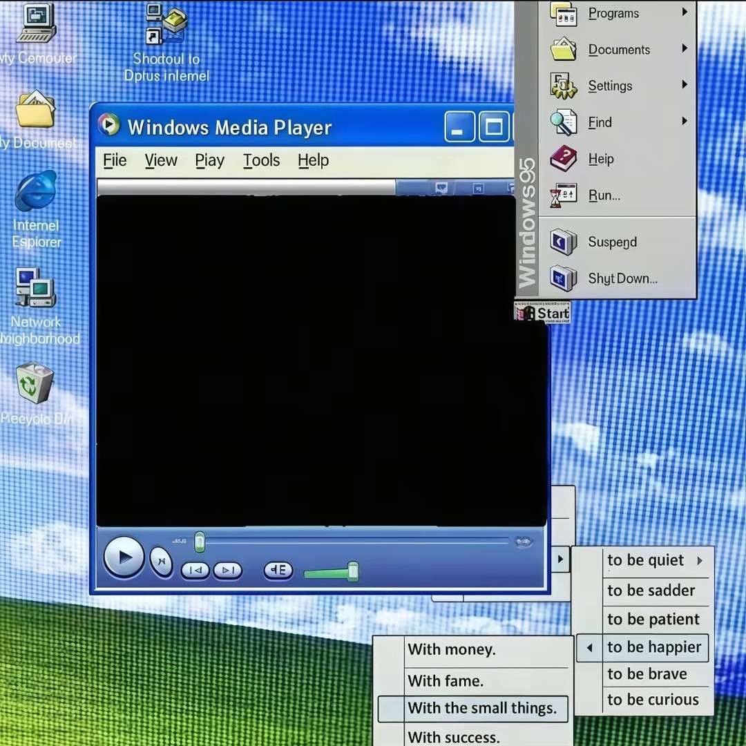Click the Find magnifier icon
Image resolution: width=746 pixels, height=746 pixels.
point(564,122)
